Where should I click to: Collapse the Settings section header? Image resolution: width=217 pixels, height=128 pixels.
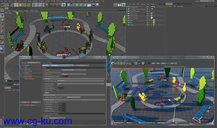74,79
